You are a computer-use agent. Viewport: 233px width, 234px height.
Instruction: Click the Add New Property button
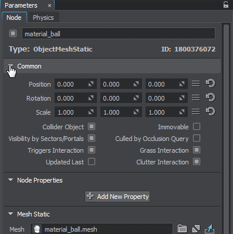click(x=117, y=197)
